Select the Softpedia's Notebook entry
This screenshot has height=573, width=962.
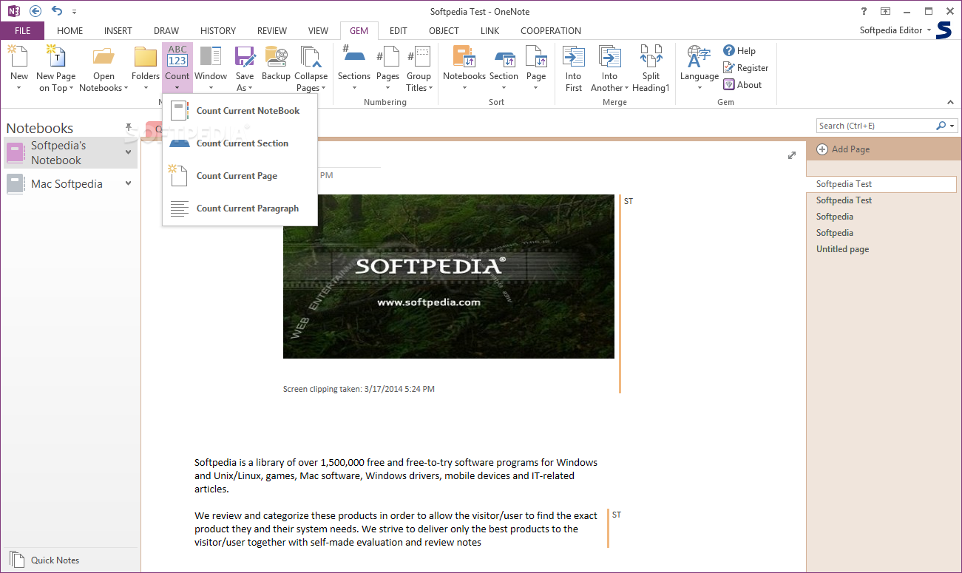70,153
